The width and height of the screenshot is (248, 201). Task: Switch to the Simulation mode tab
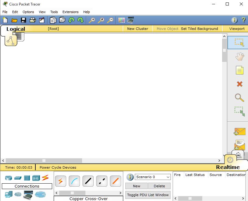(239, 154)
